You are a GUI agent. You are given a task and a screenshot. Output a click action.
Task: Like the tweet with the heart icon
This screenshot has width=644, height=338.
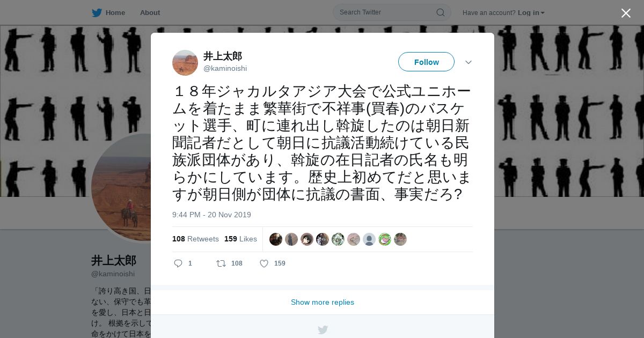point(264,263)
